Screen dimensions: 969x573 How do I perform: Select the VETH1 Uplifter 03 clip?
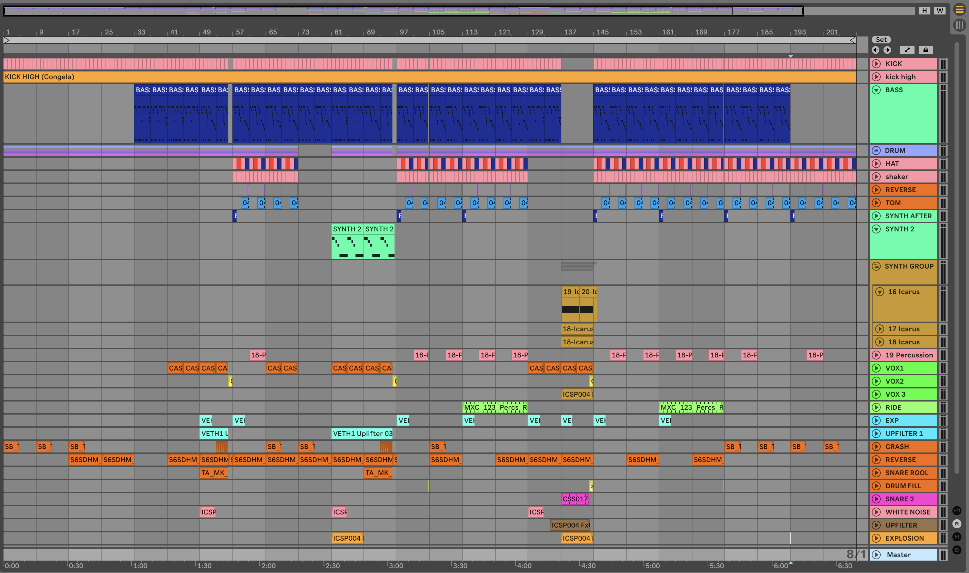(362, 434)
